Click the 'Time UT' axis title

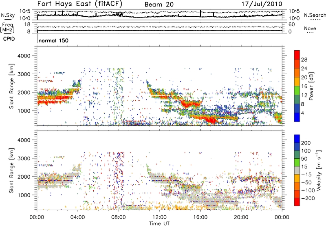click(x=159, y=223)
